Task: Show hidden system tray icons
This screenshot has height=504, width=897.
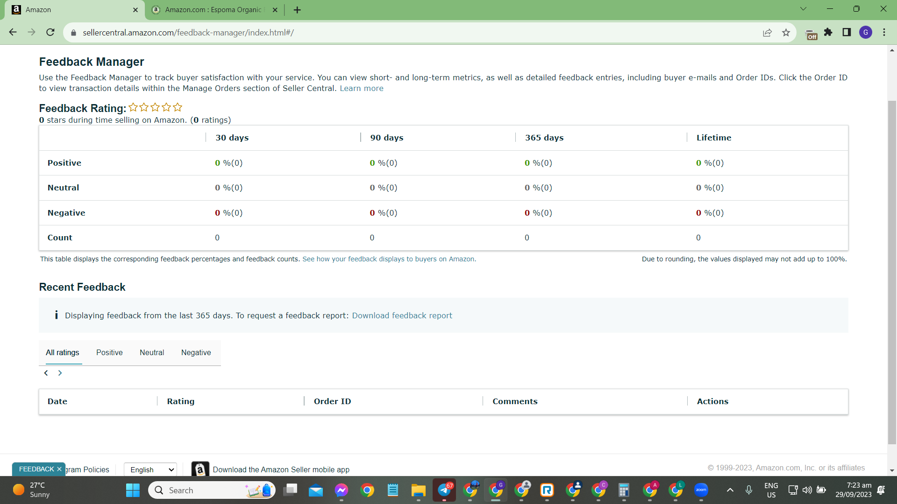Action: (x=730, y=490)
